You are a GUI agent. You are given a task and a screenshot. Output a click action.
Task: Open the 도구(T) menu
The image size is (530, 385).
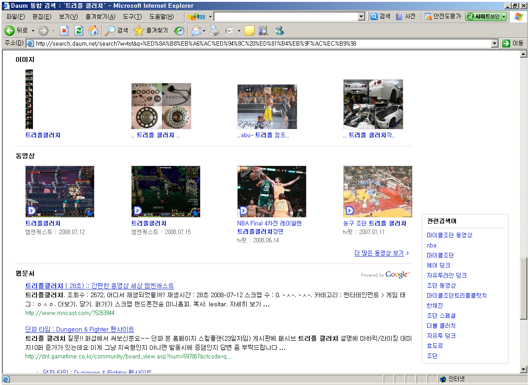132,16
